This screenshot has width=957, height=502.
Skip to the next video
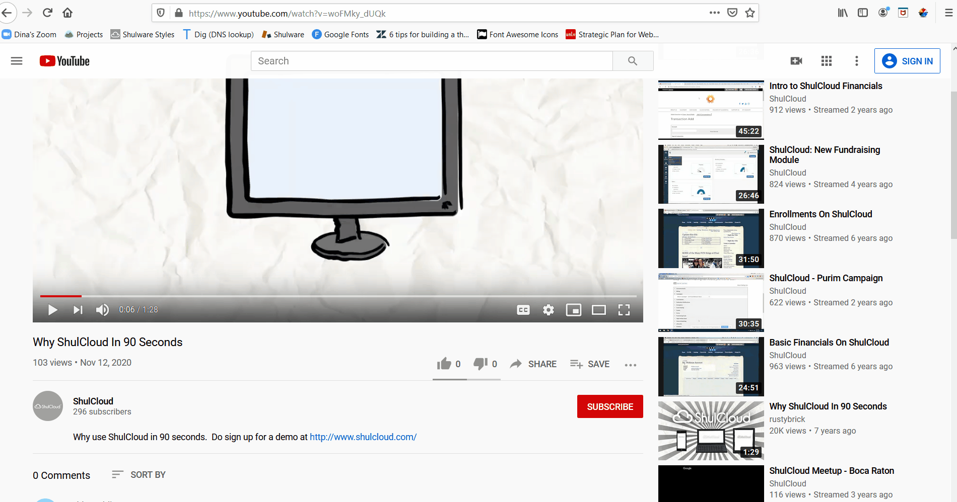coord(77,310)
